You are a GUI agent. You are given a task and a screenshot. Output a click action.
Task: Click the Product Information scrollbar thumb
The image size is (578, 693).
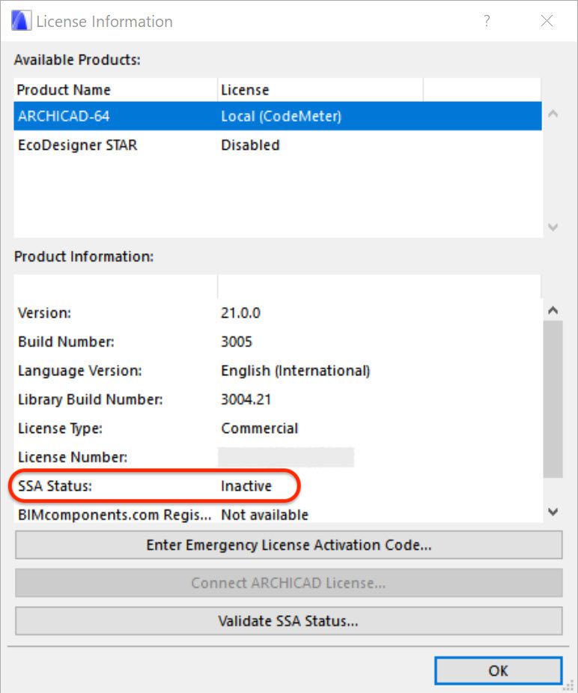553,399
